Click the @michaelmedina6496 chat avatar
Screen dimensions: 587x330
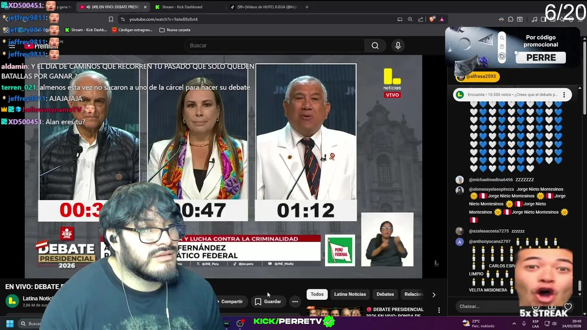tap(460, 180)
